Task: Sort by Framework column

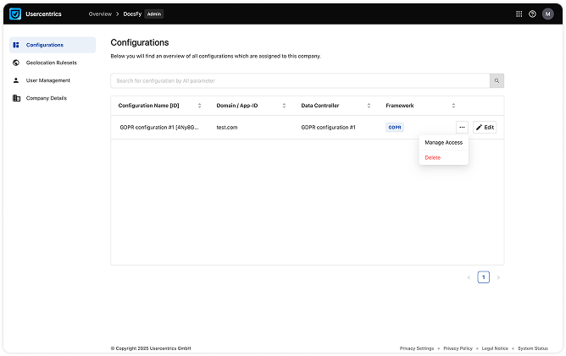Action: coord(453,106)
